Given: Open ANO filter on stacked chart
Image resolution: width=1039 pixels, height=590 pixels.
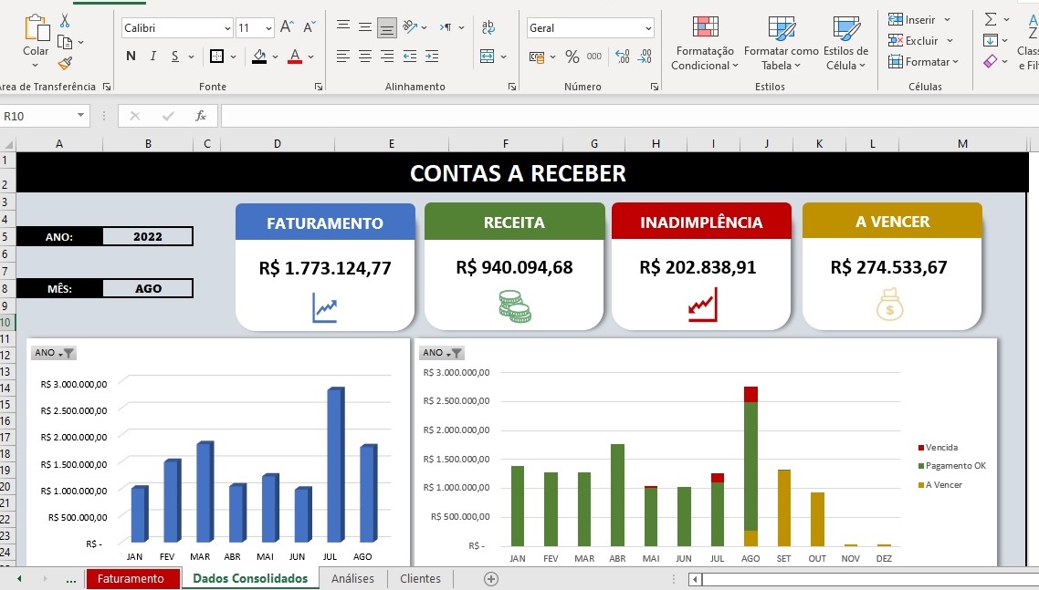Looking at the screenshot, I should tap(441, 353).
